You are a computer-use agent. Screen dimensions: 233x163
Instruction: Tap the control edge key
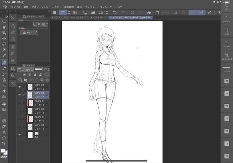point(226,19)
